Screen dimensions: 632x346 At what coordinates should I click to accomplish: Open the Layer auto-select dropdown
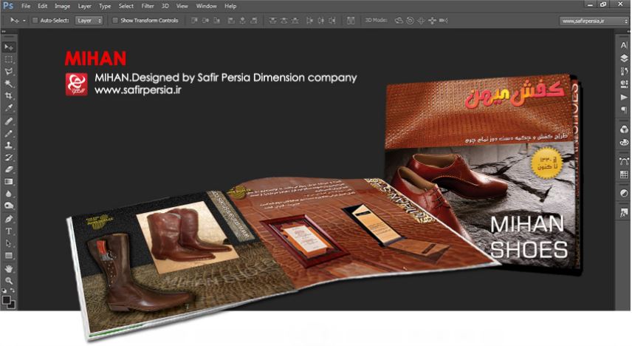89,21
